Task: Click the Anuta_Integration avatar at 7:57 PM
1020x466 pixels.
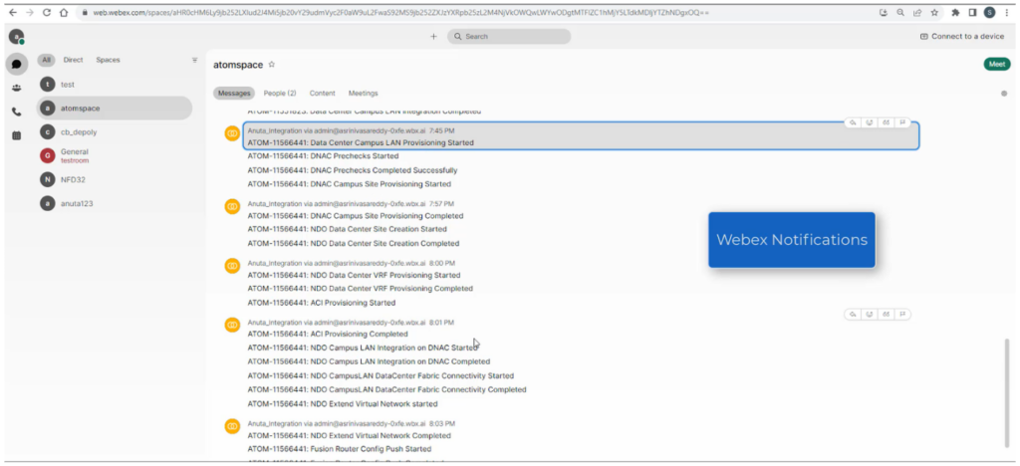Action: (232, 207)
